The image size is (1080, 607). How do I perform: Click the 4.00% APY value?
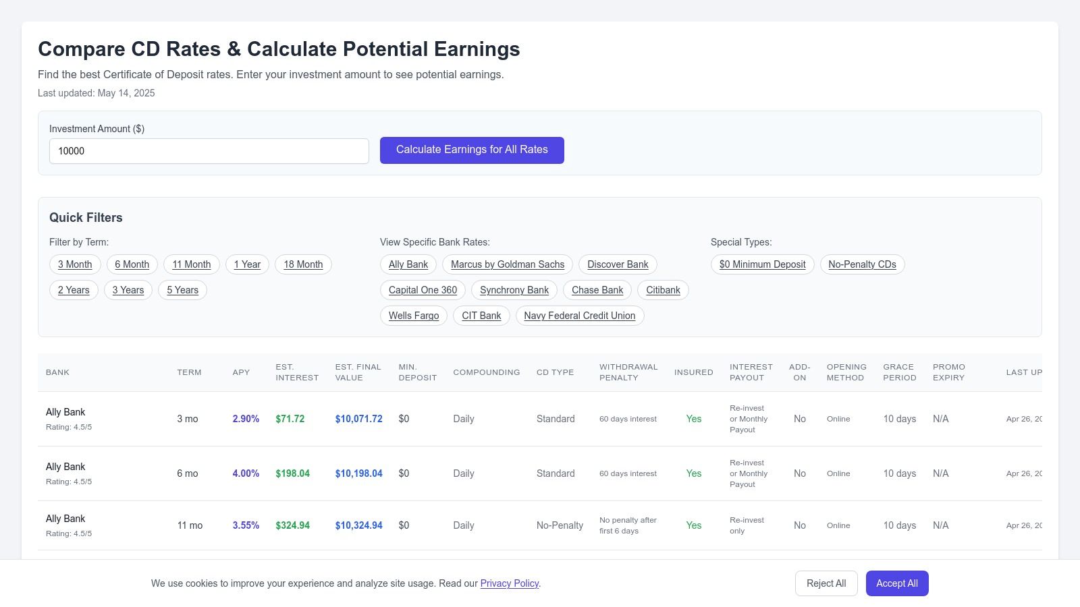pyautogui.click(x=246, y=473)
